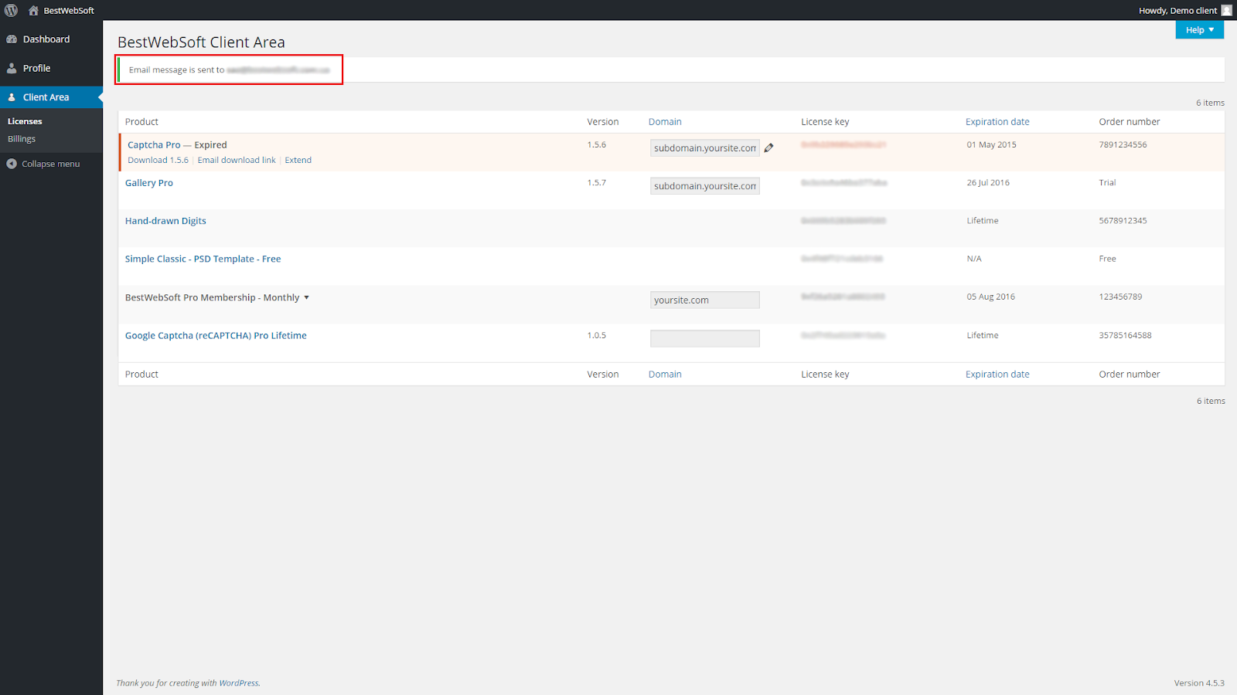Click the '05 Aug 2016' expiration date

click(990, 297)
